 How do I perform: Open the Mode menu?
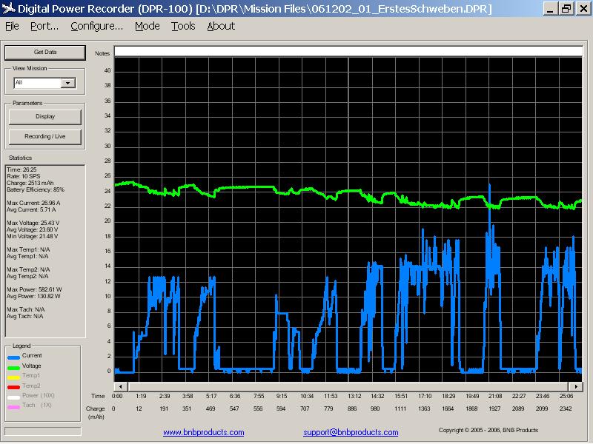click(147, 26)
